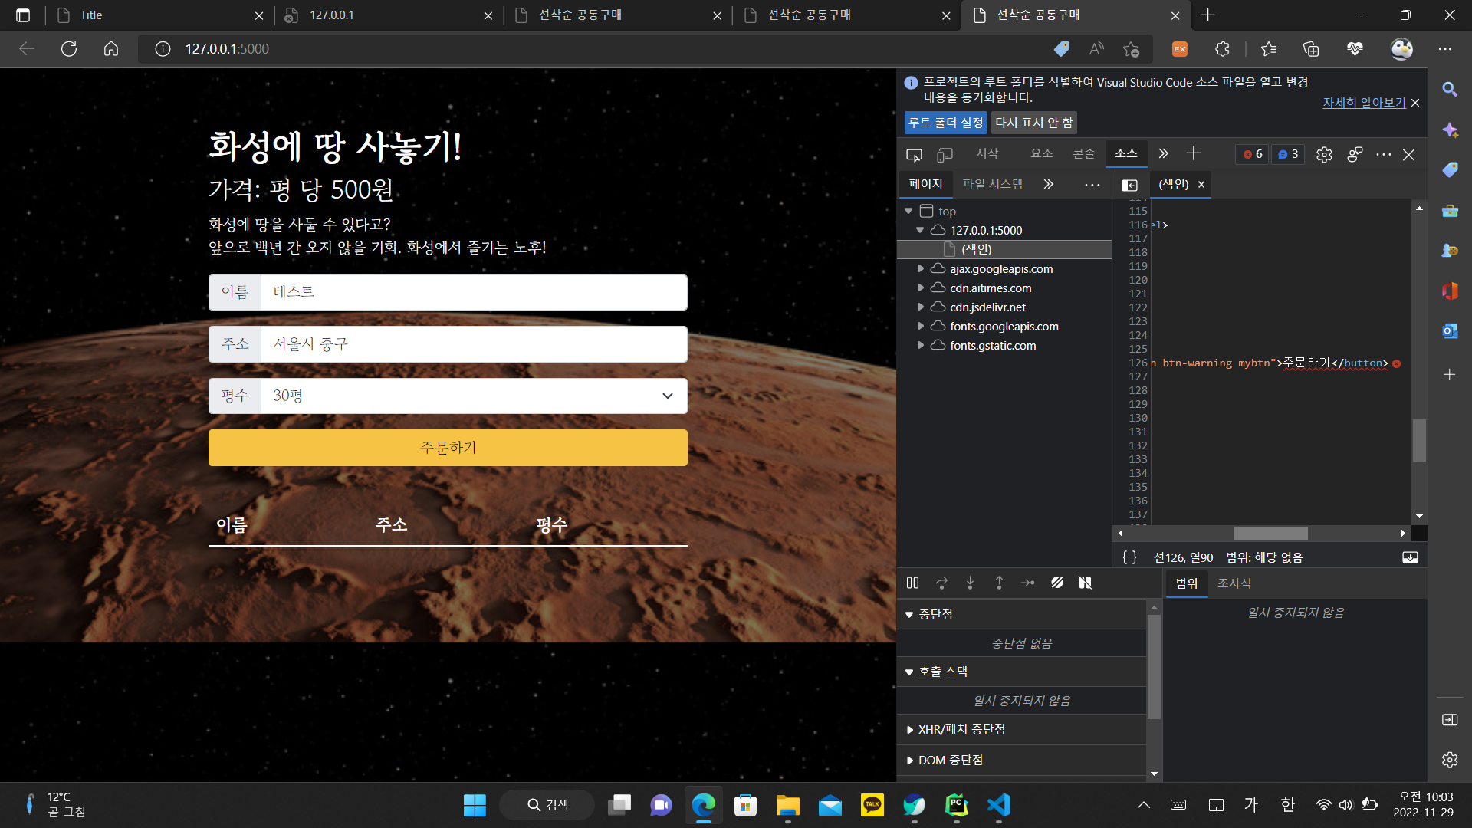Open the Office icon in Edge sidebar
Viewport: 1472px width, 828px height.
[1449, 291]
